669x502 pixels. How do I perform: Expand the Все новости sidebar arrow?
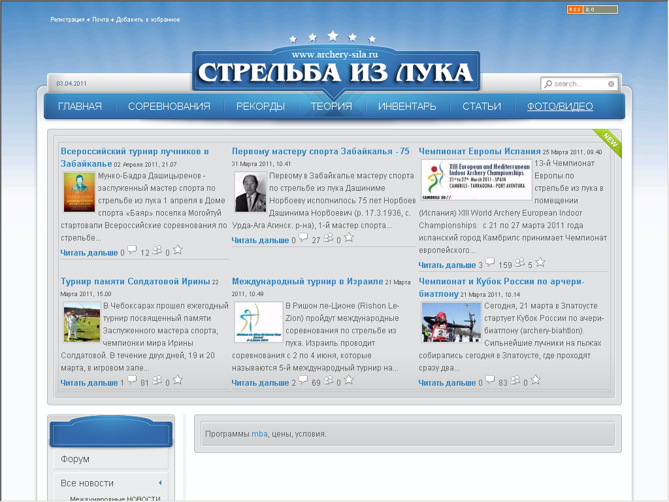click(161, 483)
